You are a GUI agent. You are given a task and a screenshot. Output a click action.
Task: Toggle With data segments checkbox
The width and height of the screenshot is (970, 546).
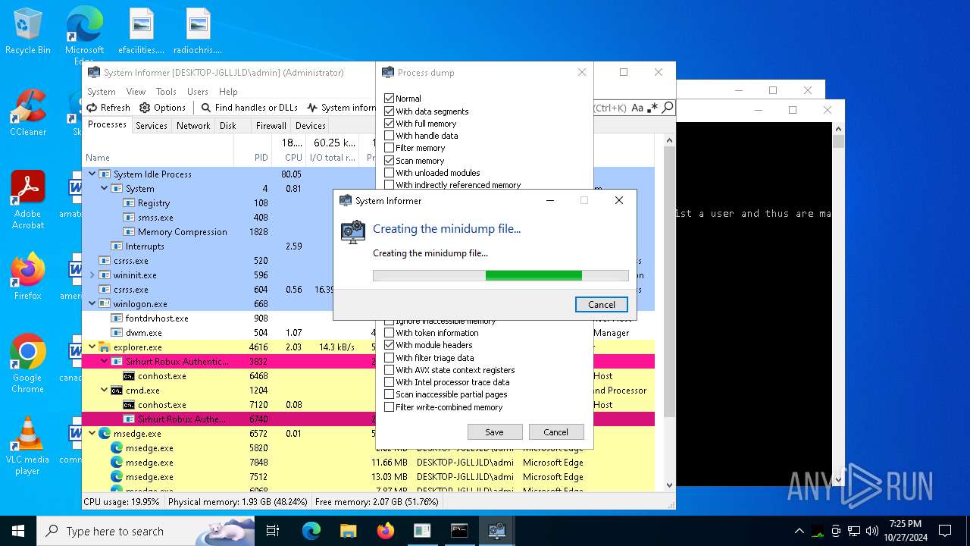[389, 111]
